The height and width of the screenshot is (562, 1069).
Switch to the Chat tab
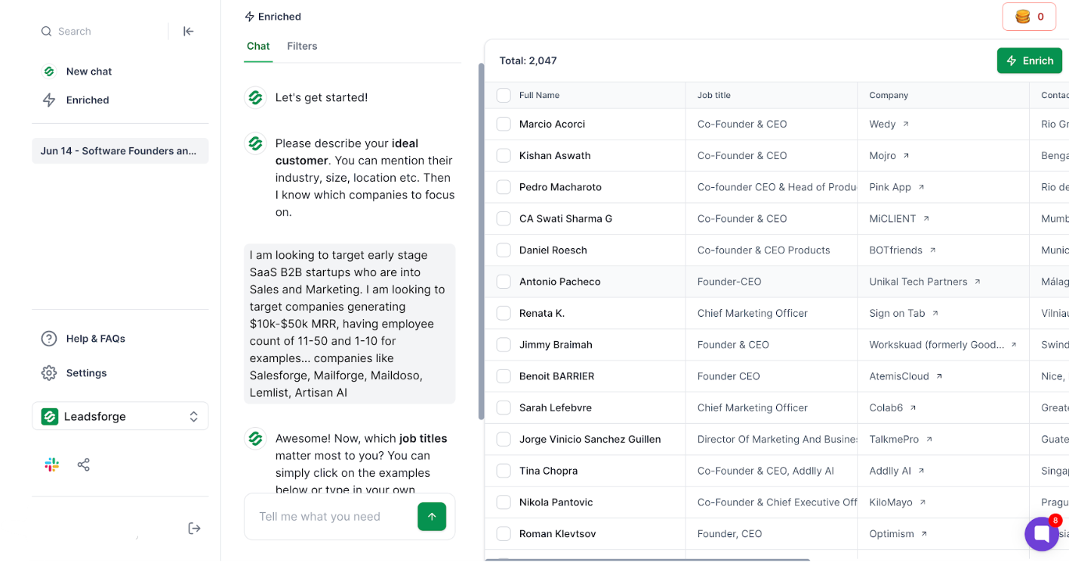coord(258,47)
